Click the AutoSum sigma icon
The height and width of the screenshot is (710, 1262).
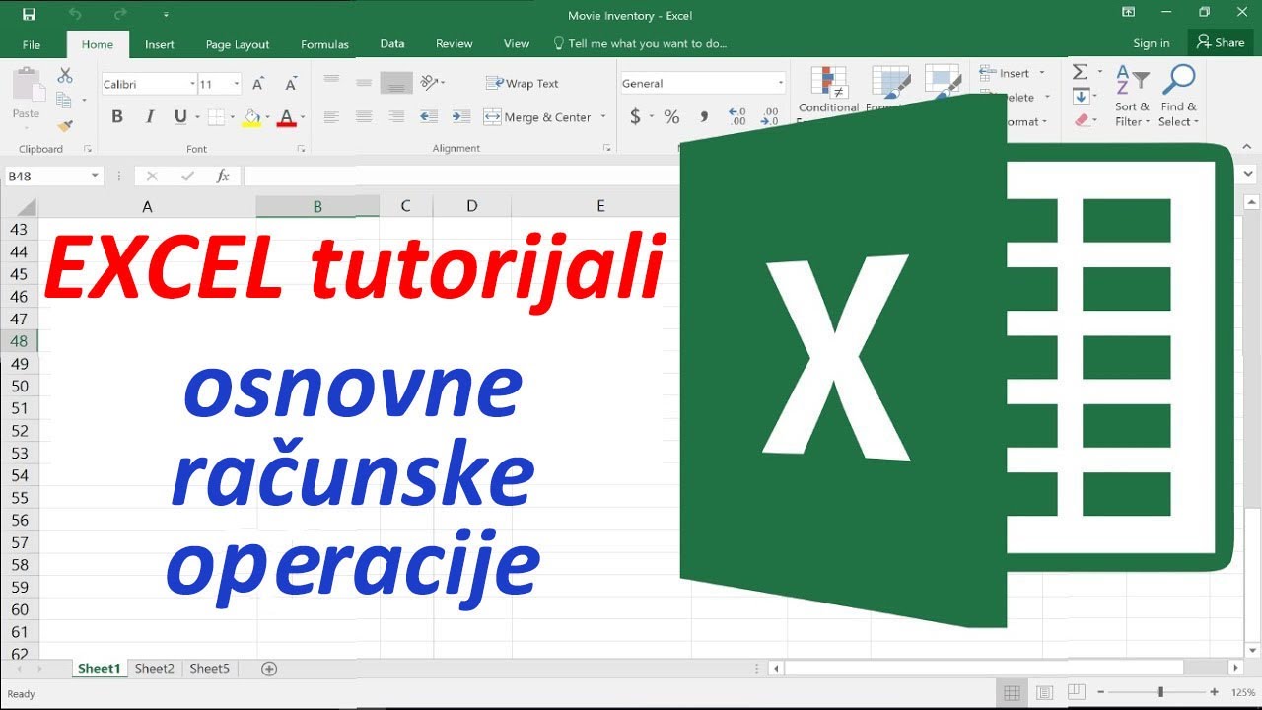tap(1080, 72)
